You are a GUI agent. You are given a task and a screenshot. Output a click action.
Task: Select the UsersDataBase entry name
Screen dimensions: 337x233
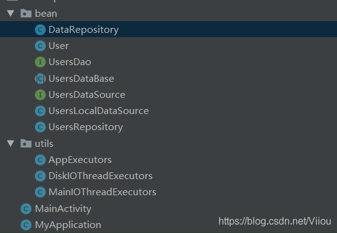81,79
